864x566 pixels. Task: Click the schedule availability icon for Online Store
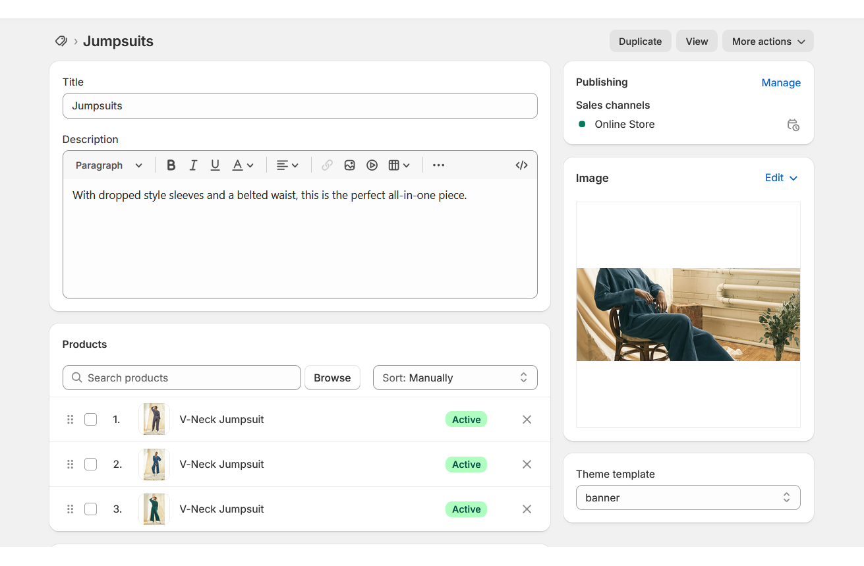click(x=793, y=125)
